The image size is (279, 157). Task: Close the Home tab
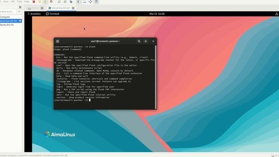(42, 8)
